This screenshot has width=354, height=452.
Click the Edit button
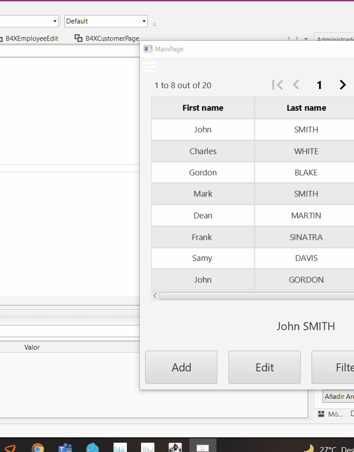(x=264, y=367)
